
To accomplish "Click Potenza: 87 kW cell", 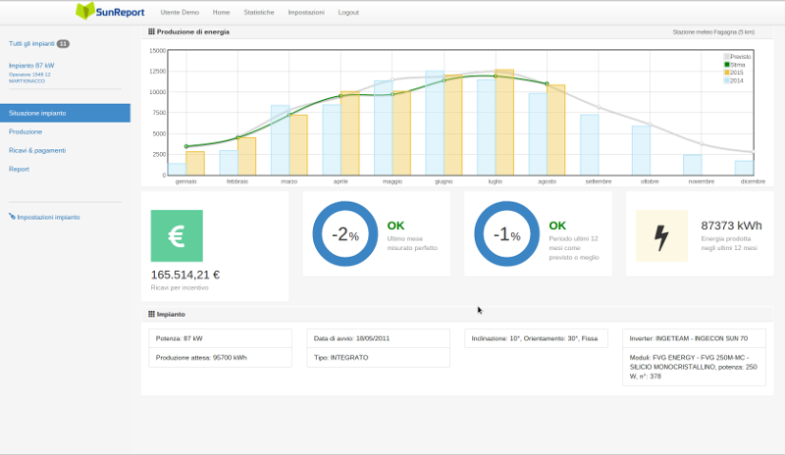I will tap(220, 338).
